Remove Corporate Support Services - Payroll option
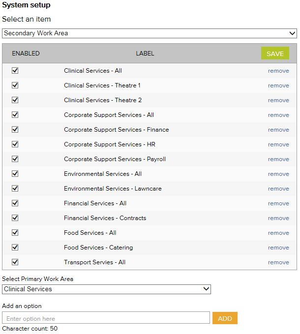Screen dimensions: 300x334 [278, 159]
